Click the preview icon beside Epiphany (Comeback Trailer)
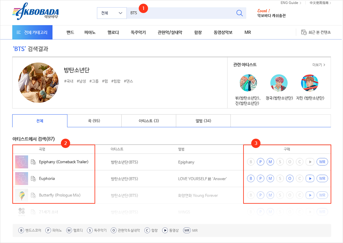Screen dimensions: 343x243 pyautogui.click(x=33, y=162)
